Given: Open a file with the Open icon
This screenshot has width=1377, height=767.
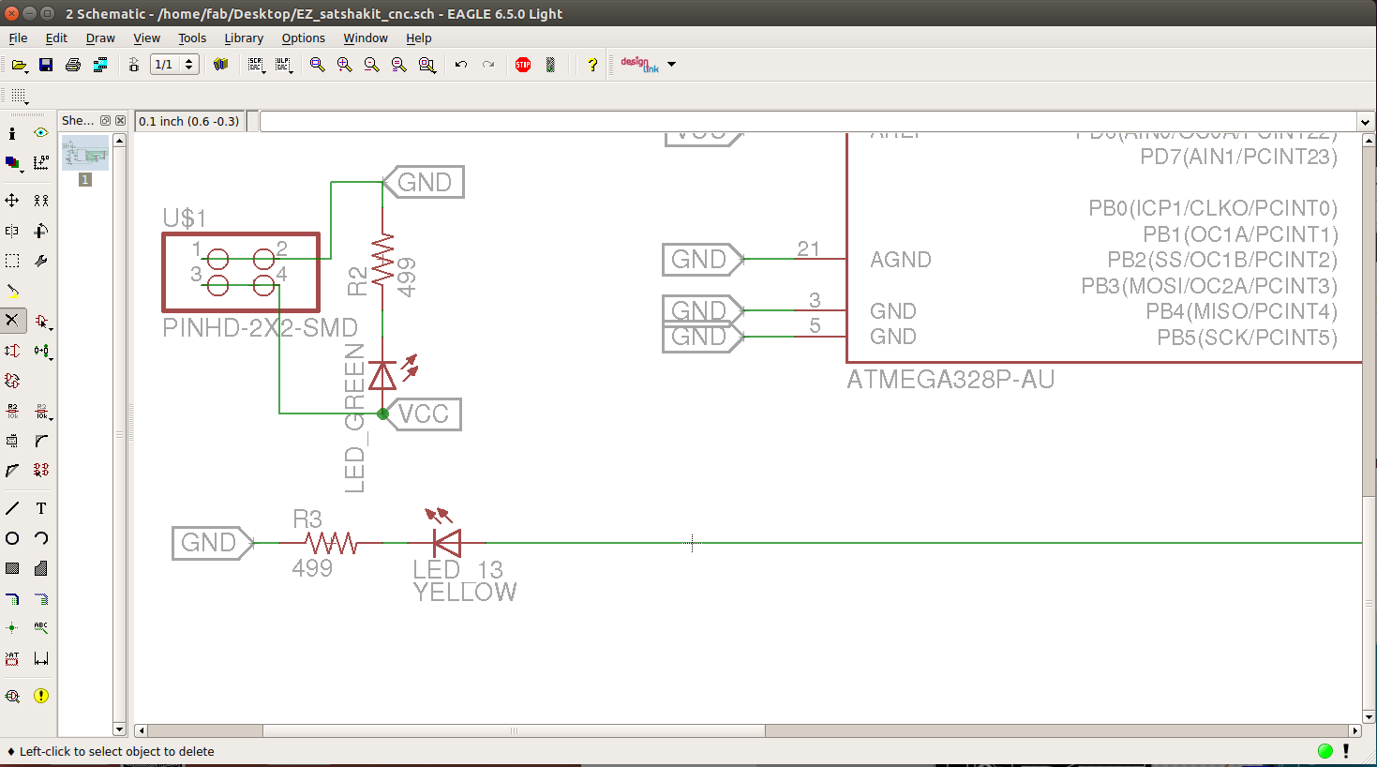Looking at the screenshot, I should coord(19,65).
